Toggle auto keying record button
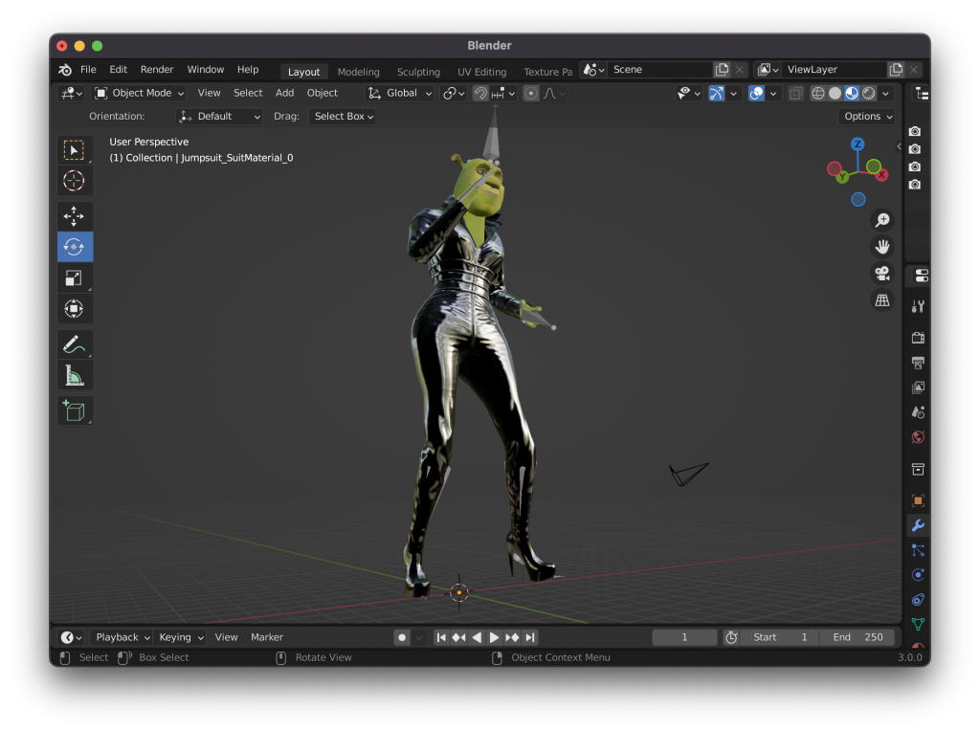Image resolution: width=980 pixels, height=732 pixels. click(x=402, y=637)
